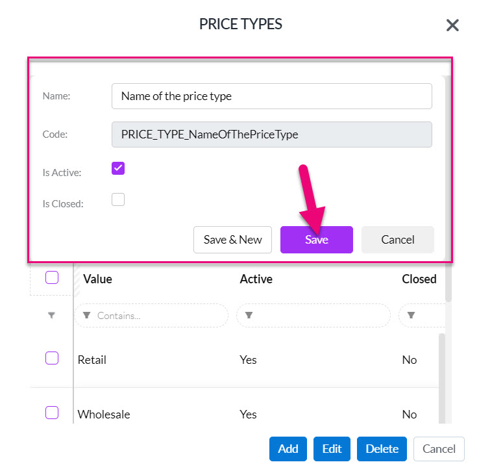Toggle the select-all checkbox in header

[x=52, y=277]
